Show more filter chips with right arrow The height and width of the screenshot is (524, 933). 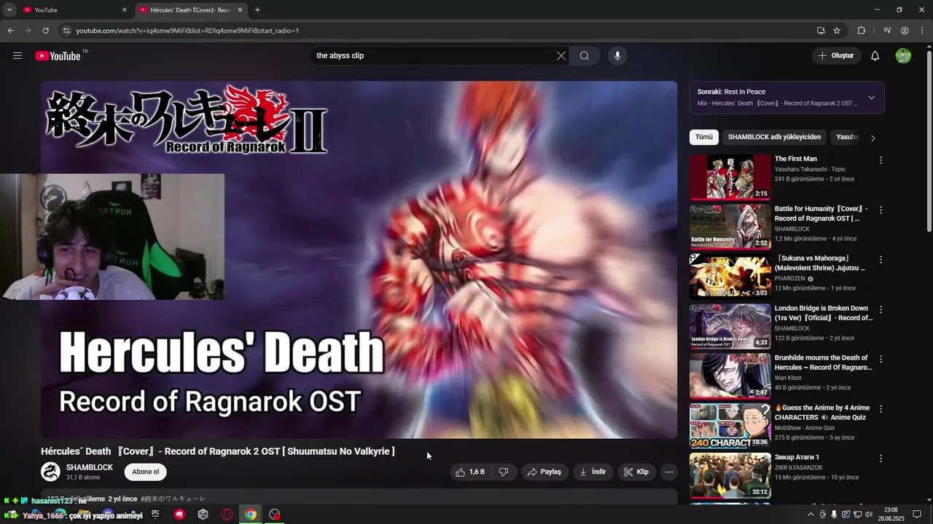click(873, 138)
